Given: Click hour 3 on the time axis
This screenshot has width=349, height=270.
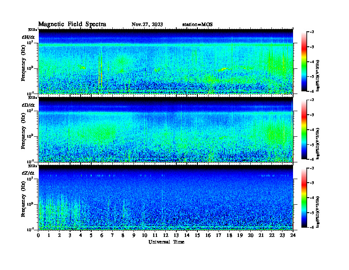Looking at the screenshot, I should pyautogui.click(x=70, y=236).
